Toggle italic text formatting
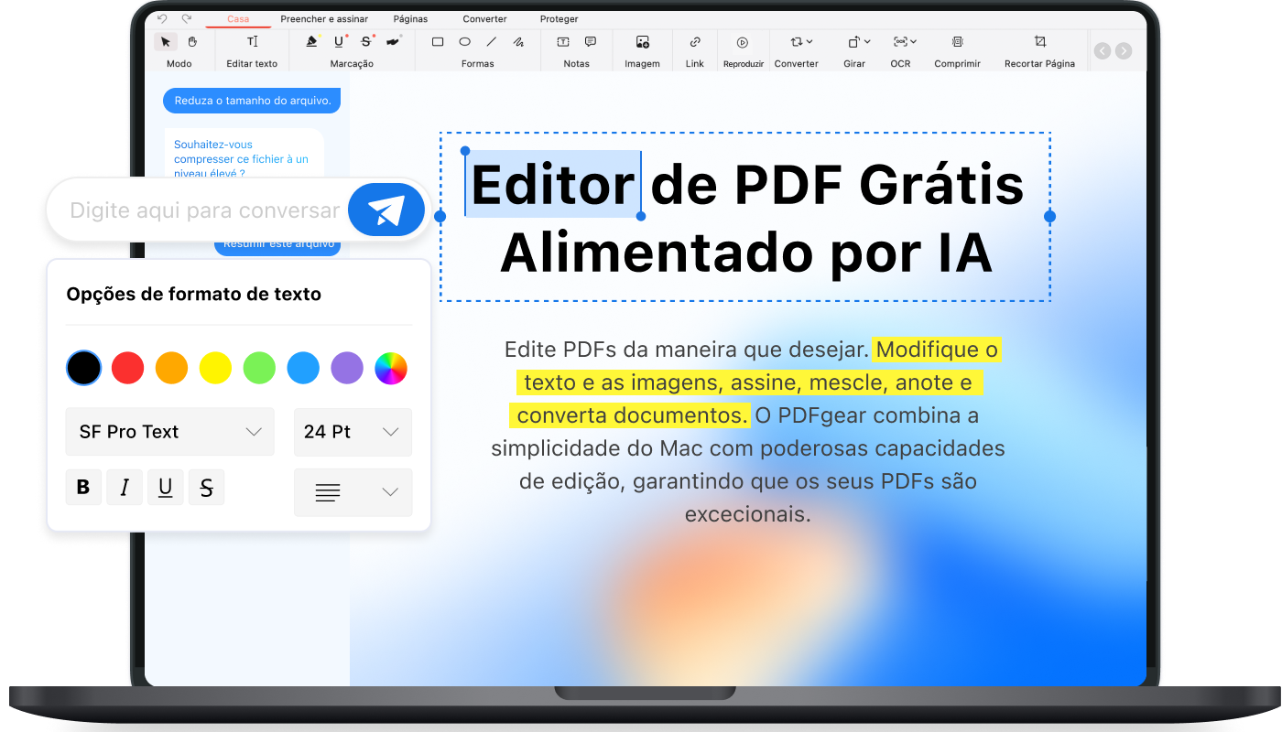This screenshot has height=732, width=1282. 125,487
